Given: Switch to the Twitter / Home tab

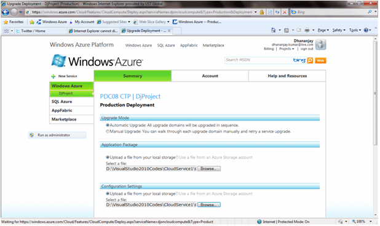Looking at the screenshot, I should (41, 31).
